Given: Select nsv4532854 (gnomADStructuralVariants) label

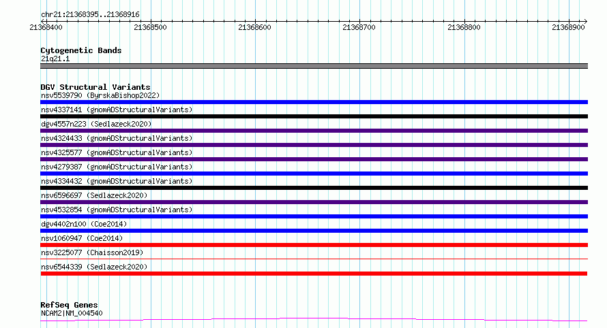Looking at the screenshot, I should (x=117, y=210).
